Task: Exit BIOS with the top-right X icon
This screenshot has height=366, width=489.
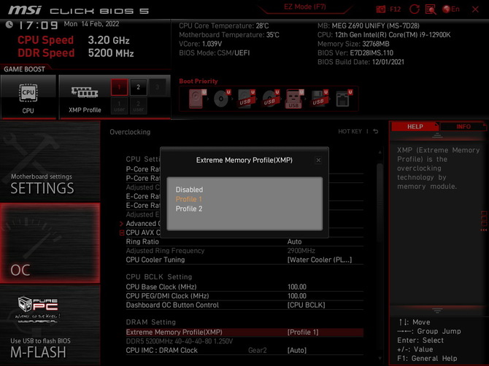Action: [x=475, y=9]
